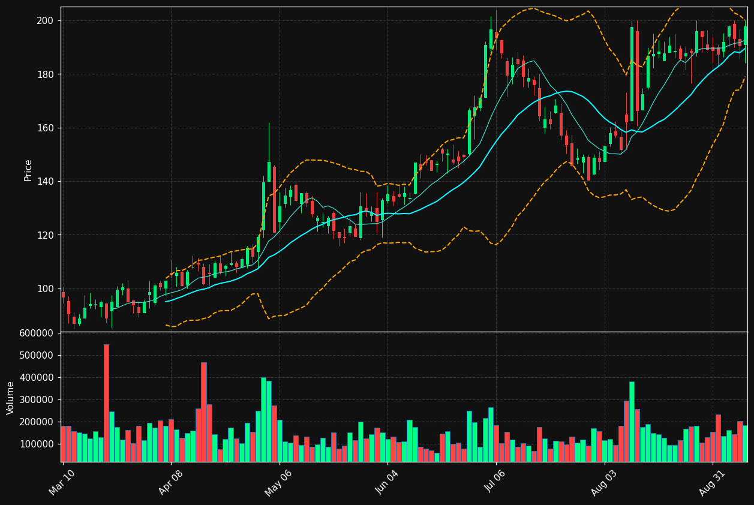Screen dimensions: 754x505
Task: Select the "Aug 31" date label
Action: [x=711, y=482]
